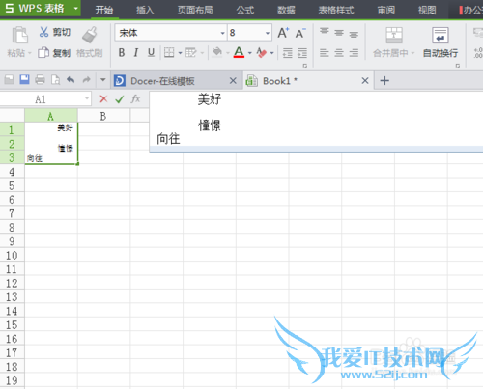Image resolution: width=483 pixels, height=389 pixels.
Task: Click the decrease indent icon
Action: pos(288,53)
